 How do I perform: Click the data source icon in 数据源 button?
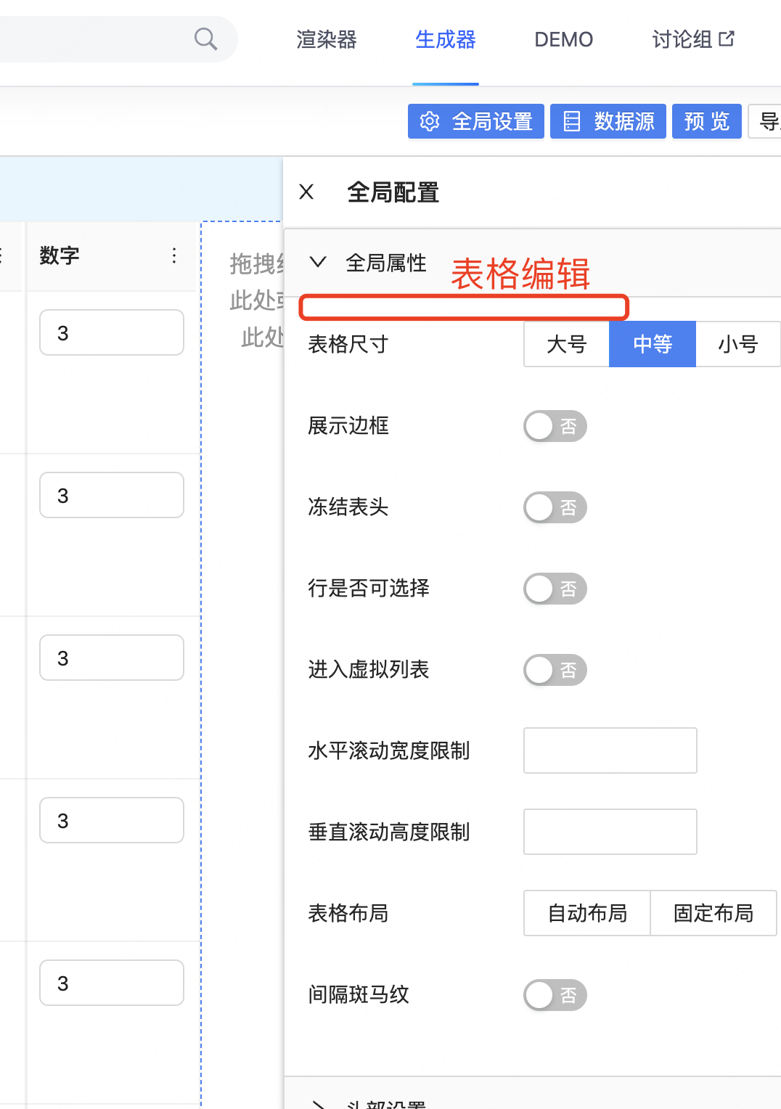point(573,121)
